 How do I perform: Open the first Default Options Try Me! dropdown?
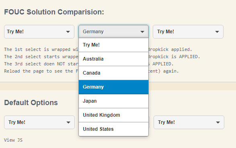tap(39, 122)
